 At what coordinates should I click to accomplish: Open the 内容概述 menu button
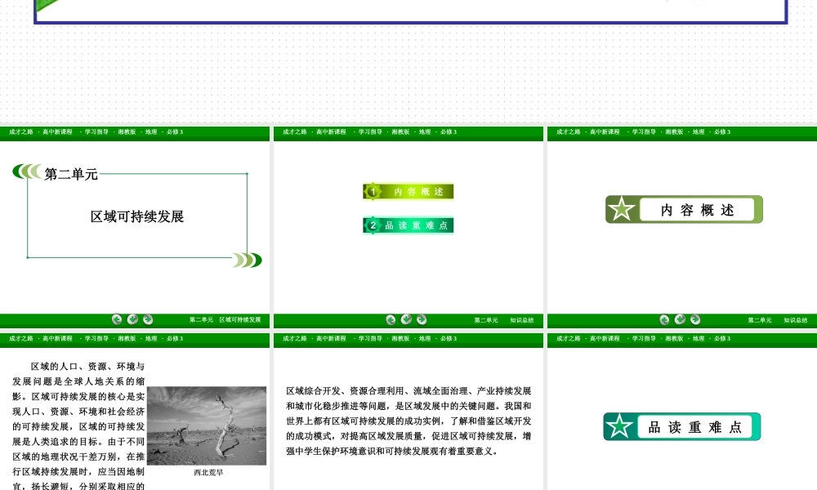coord(408,191)
